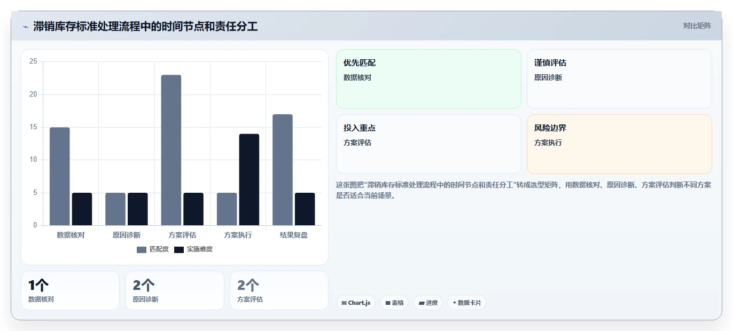This screenshot has height=331, width=733.
Task: Click the y-axis value 15
Action: tap(33, 127)
